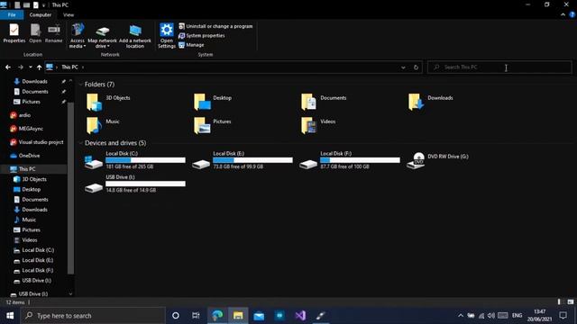Click the blue Help icon
Image resolution: width=577 pixels, height=324 pixels.
coord(572,14)
